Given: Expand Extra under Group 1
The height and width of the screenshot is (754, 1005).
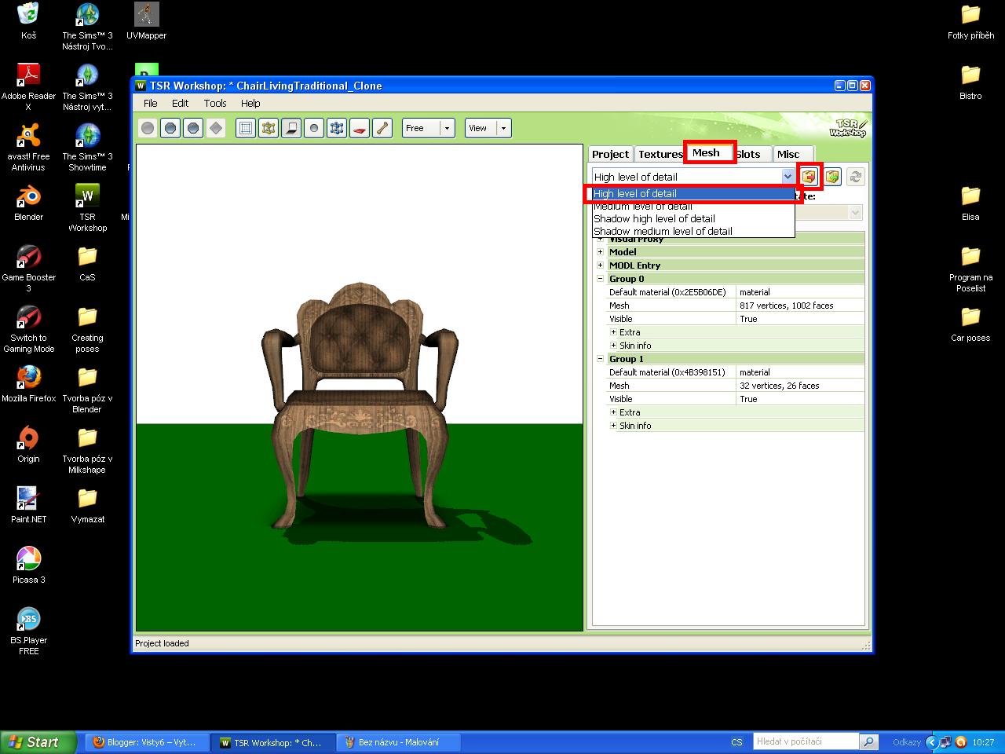Looking at the screenshot, I should pos(613,412).
